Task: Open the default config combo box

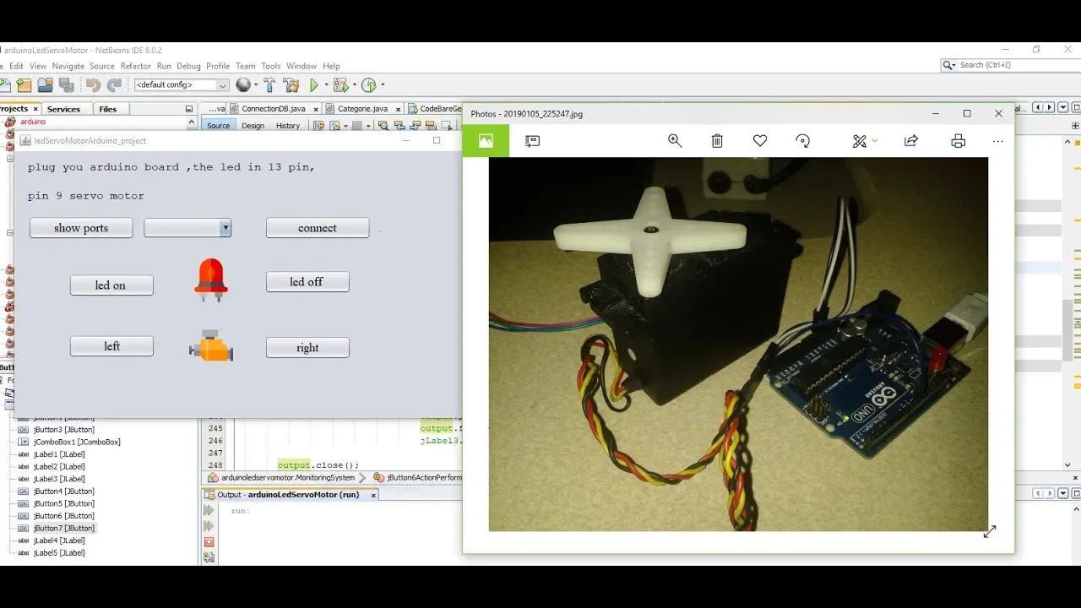Action: click(x=182, y=85)
